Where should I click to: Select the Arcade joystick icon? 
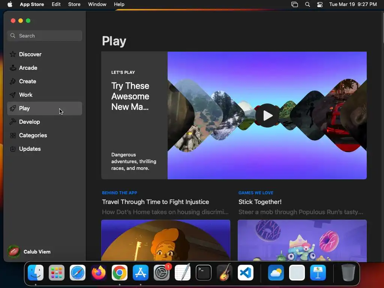click(x=13, y=67)
